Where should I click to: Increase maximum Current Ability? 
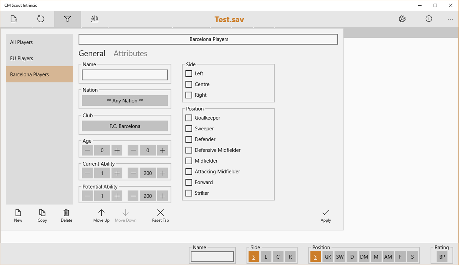(x=163, y=173)
